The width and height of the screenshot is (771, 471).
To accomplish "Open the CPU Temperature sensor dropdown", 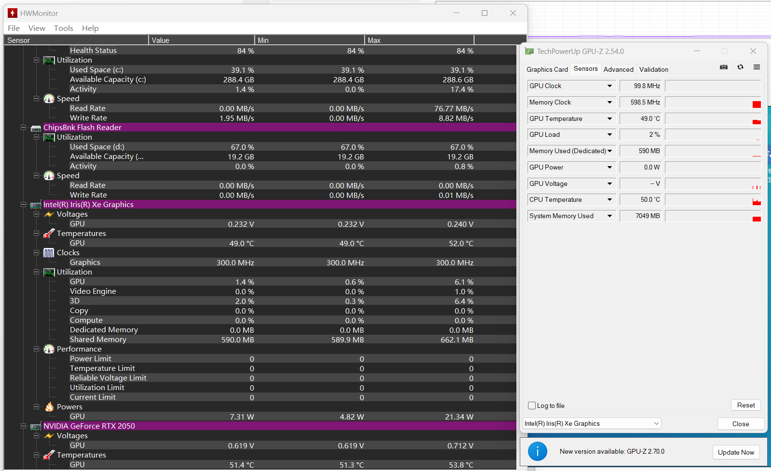I will click(609, 200).
